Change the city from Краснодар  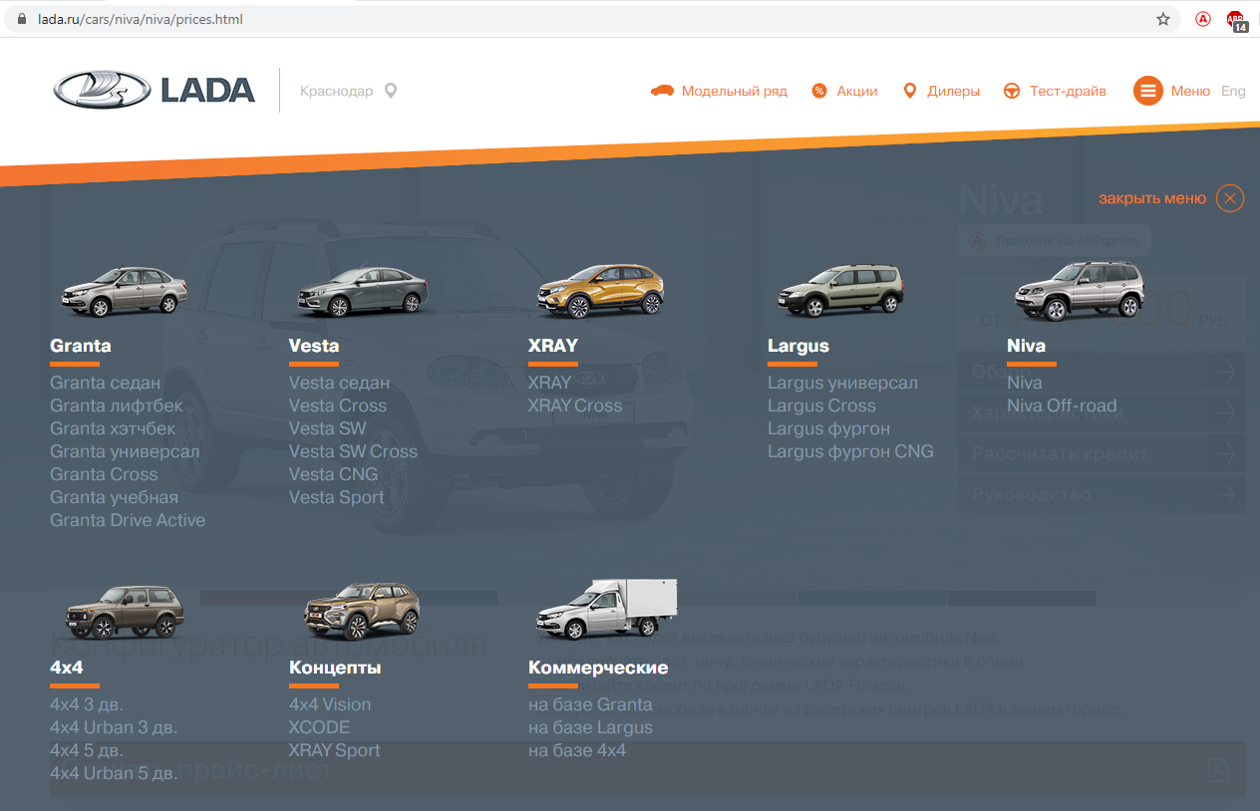click(x=337, y=91)
